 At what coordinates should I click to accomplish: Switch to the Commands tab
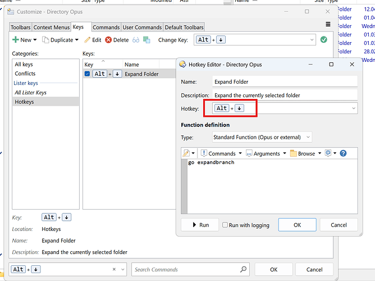pos(106,28)
